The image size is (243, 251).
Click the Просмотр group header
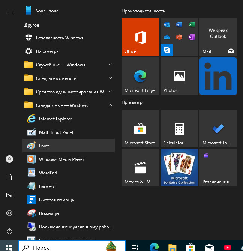point(132,102)
